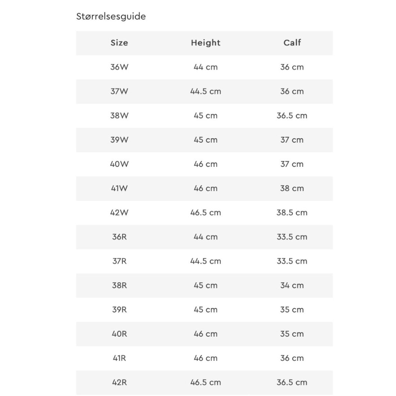
Task: Select the 37W size cell
Action: 119,91
